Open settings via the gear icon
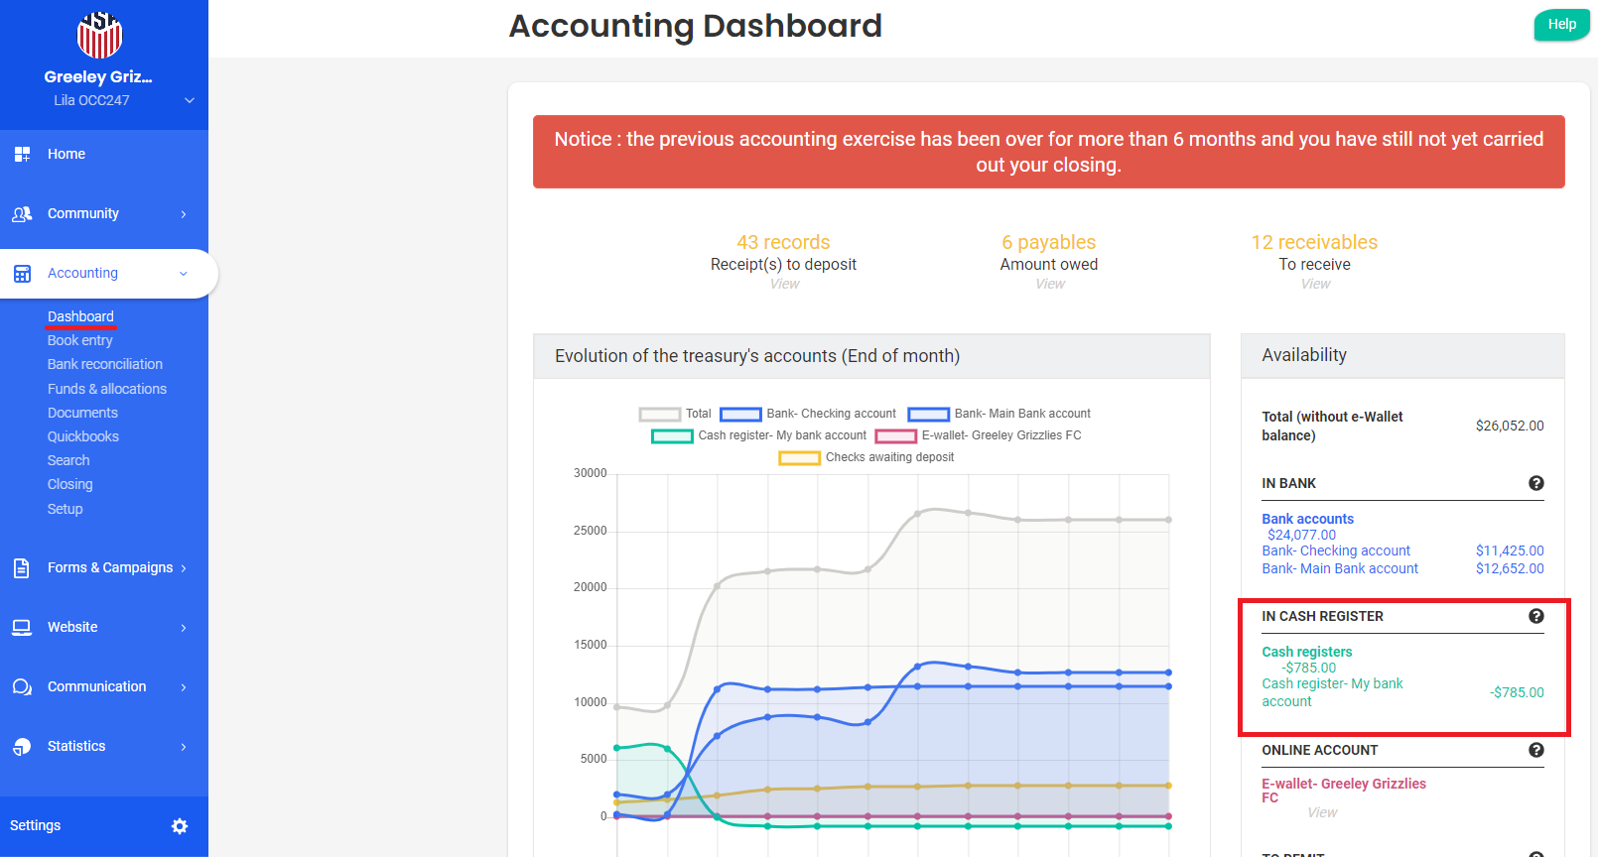Image resolution: width=1598 pixels, height=857 pixels. 180,826
